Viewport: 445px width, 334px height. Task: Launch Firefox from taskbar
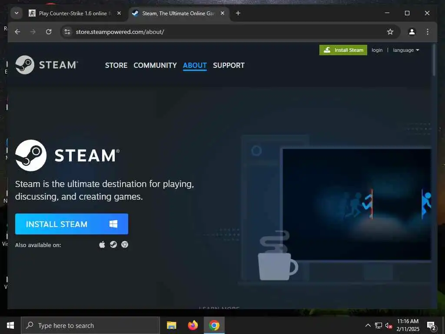point(193,325)
